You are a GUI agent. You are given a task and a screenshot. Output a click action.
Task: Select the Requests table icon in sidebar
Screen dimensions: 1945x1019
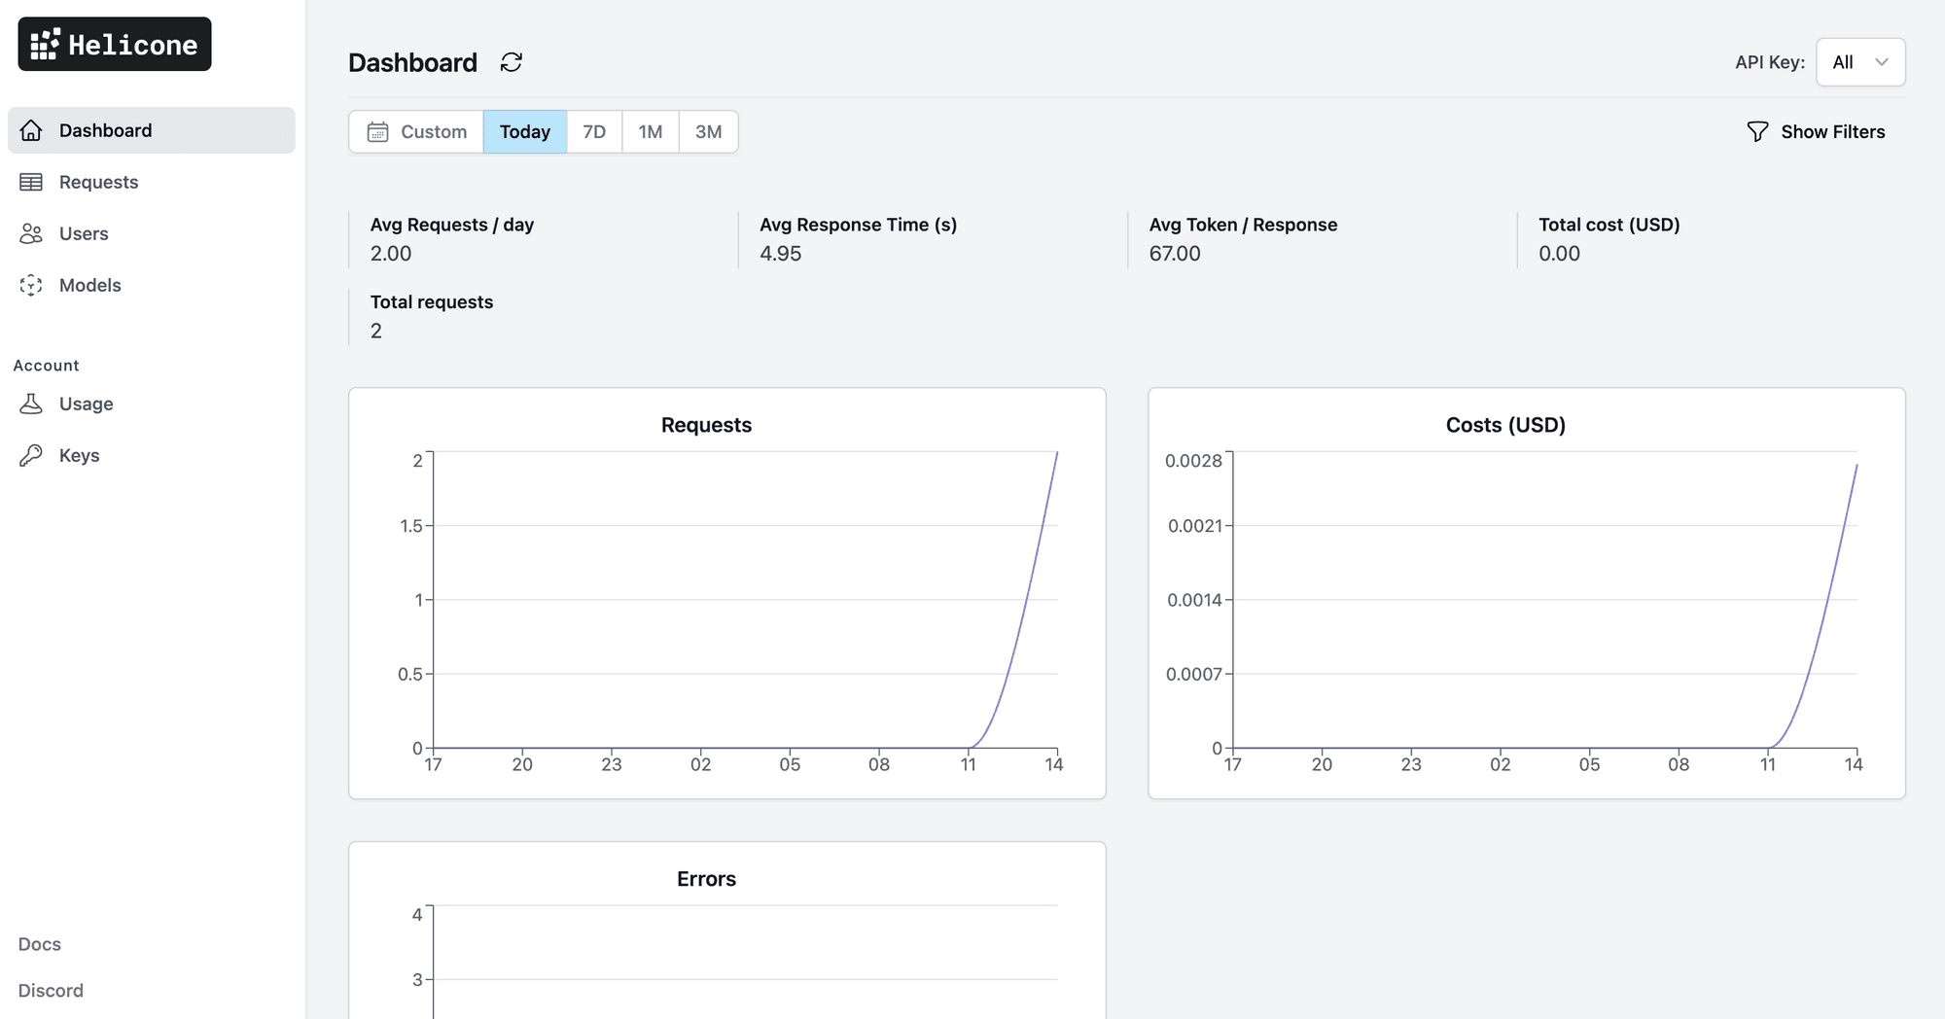coord(32,182)
